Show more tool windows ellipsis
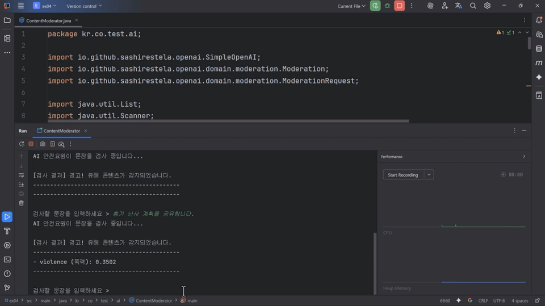 coord(7,52)
